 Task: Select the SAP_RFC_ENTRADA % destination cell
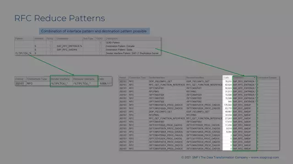(x=69, y=46)
